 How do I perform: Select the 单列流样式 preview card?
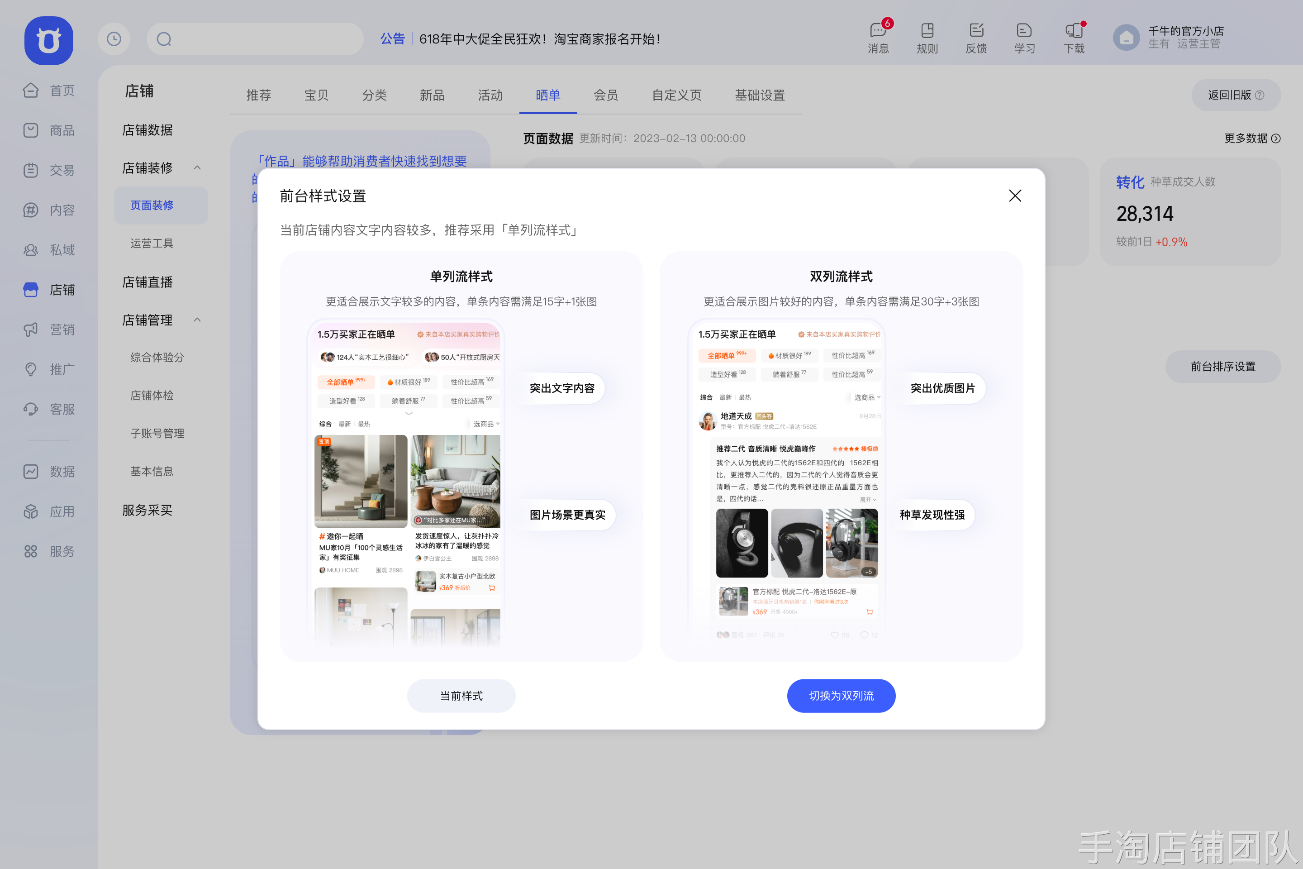tap(461, 456)
